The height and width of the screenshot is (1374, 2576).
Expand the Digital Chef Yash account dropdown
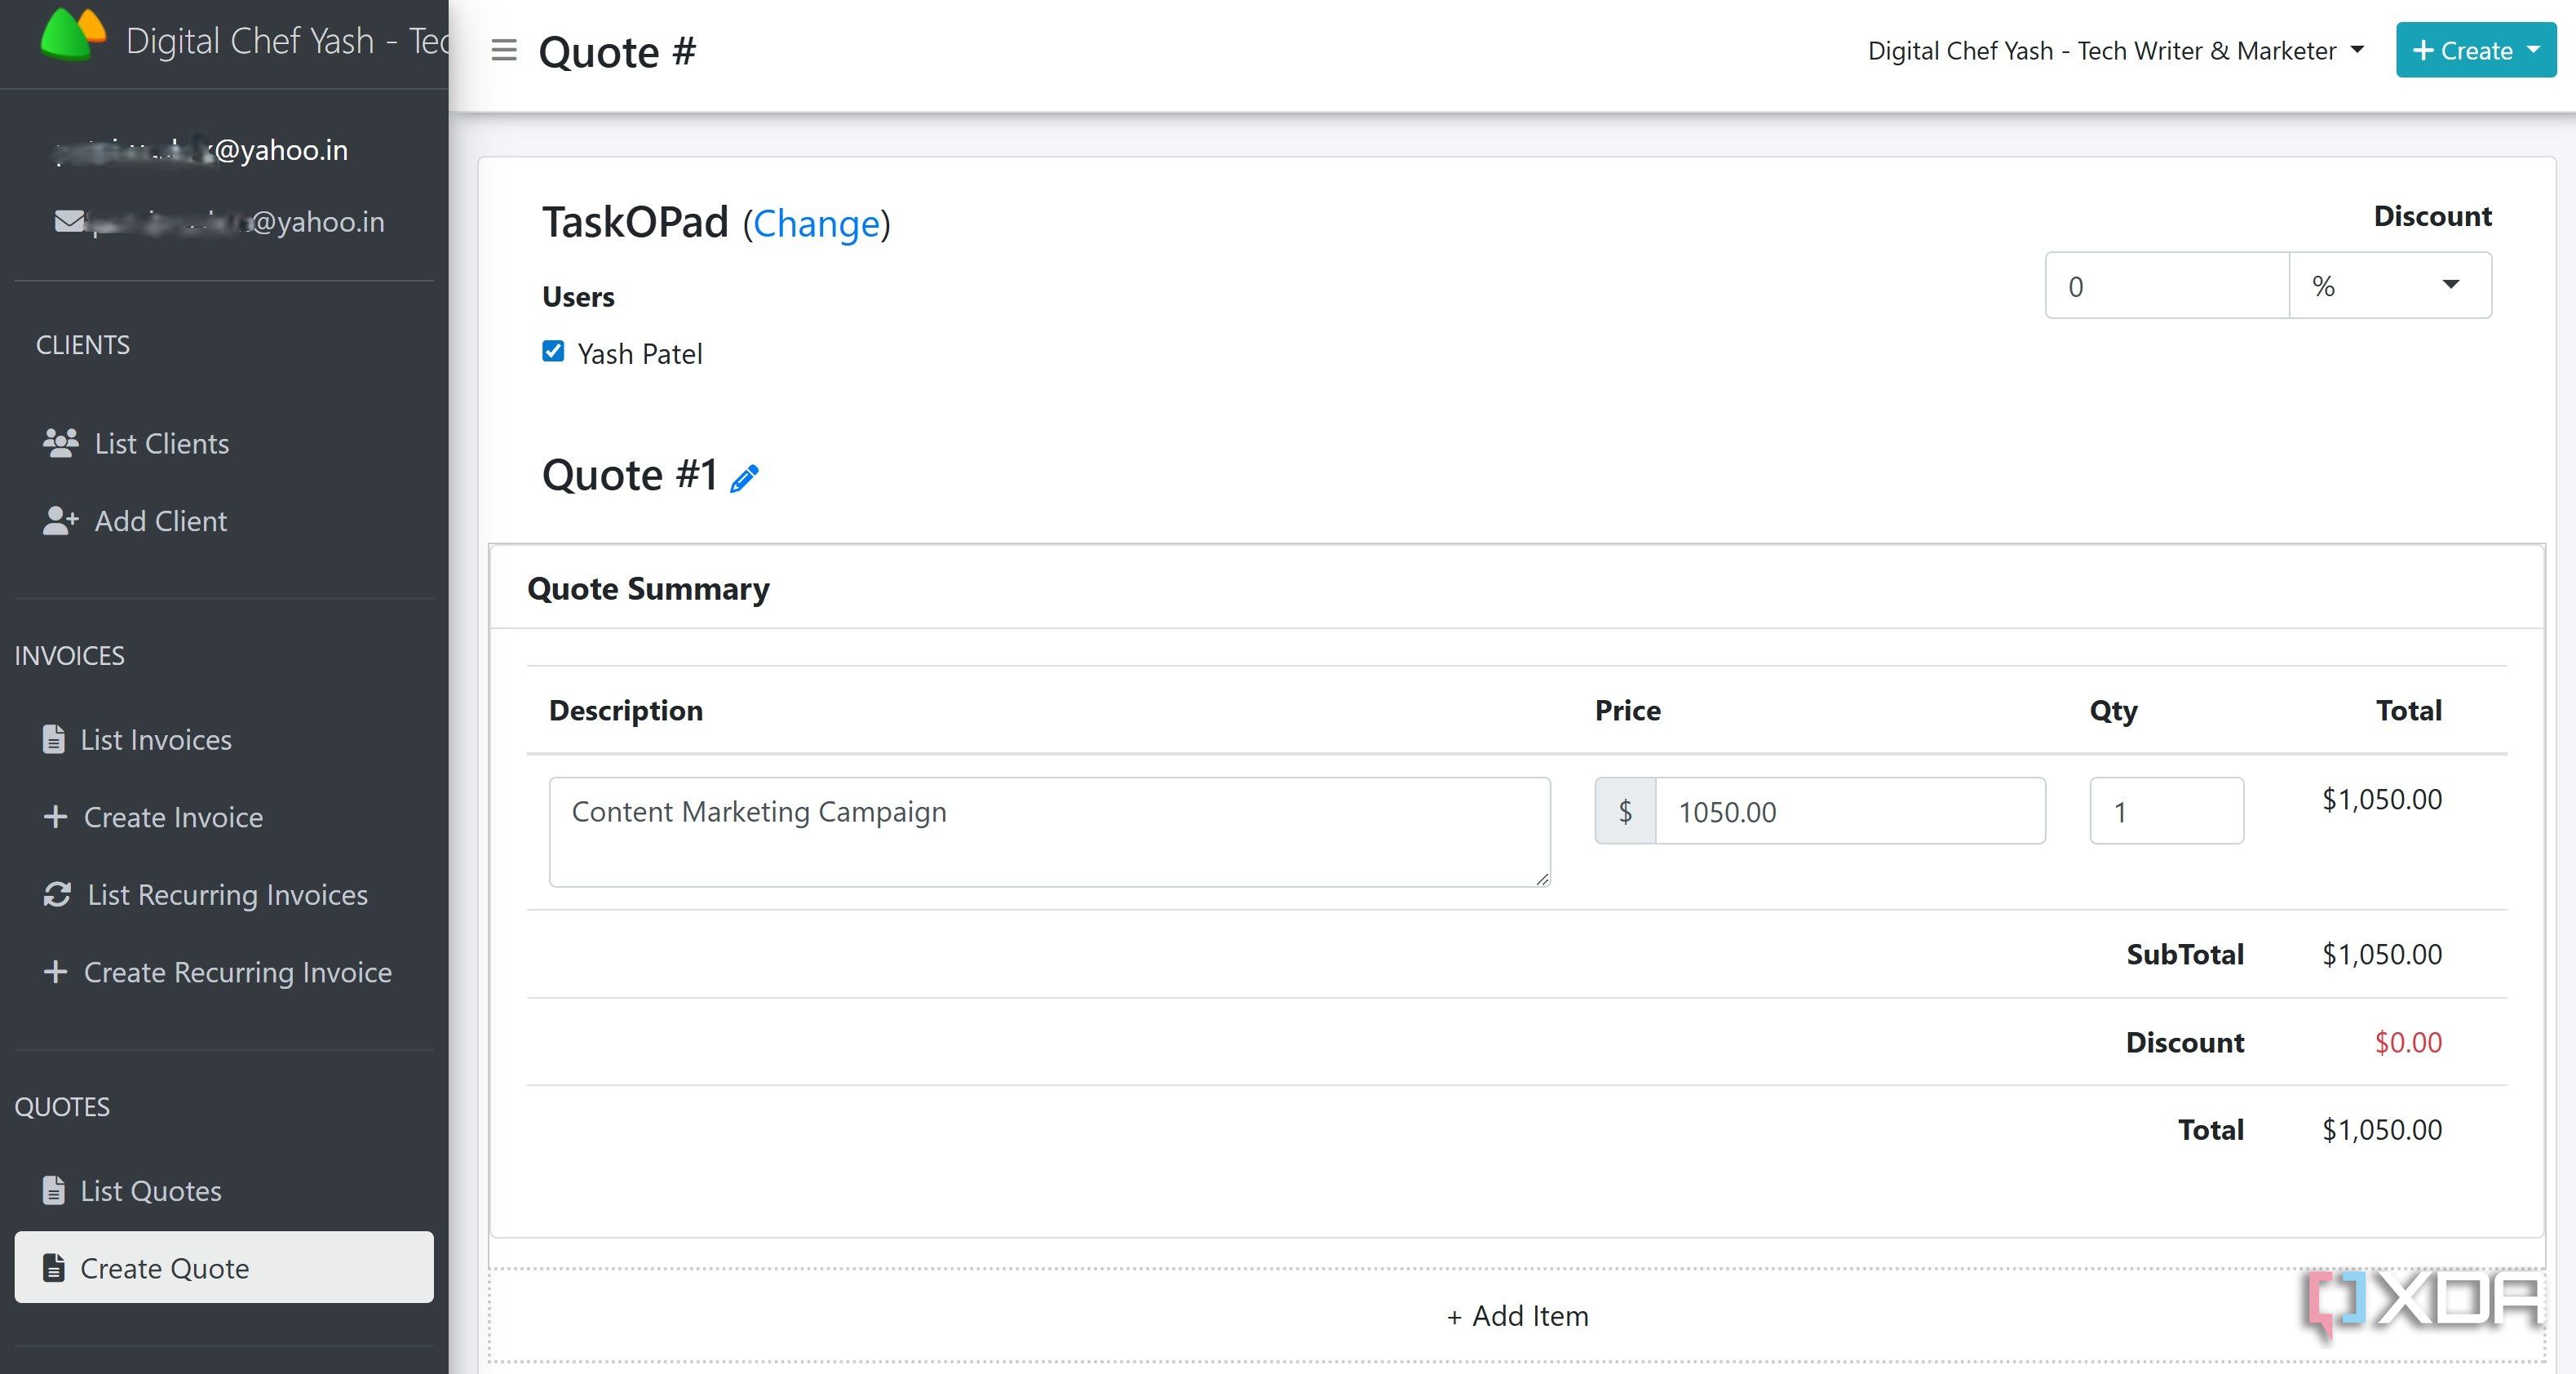pos(2115,50)
